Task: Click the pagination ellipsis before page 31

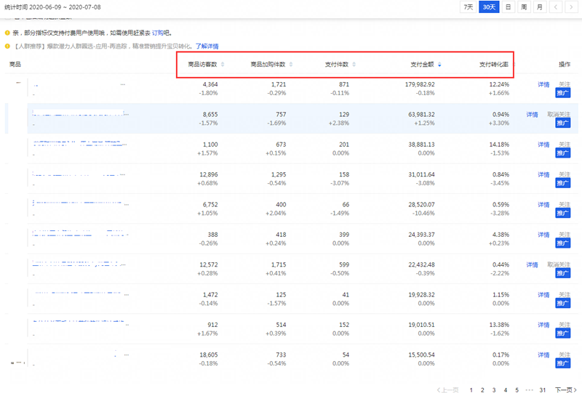Action: click(530, 389)
